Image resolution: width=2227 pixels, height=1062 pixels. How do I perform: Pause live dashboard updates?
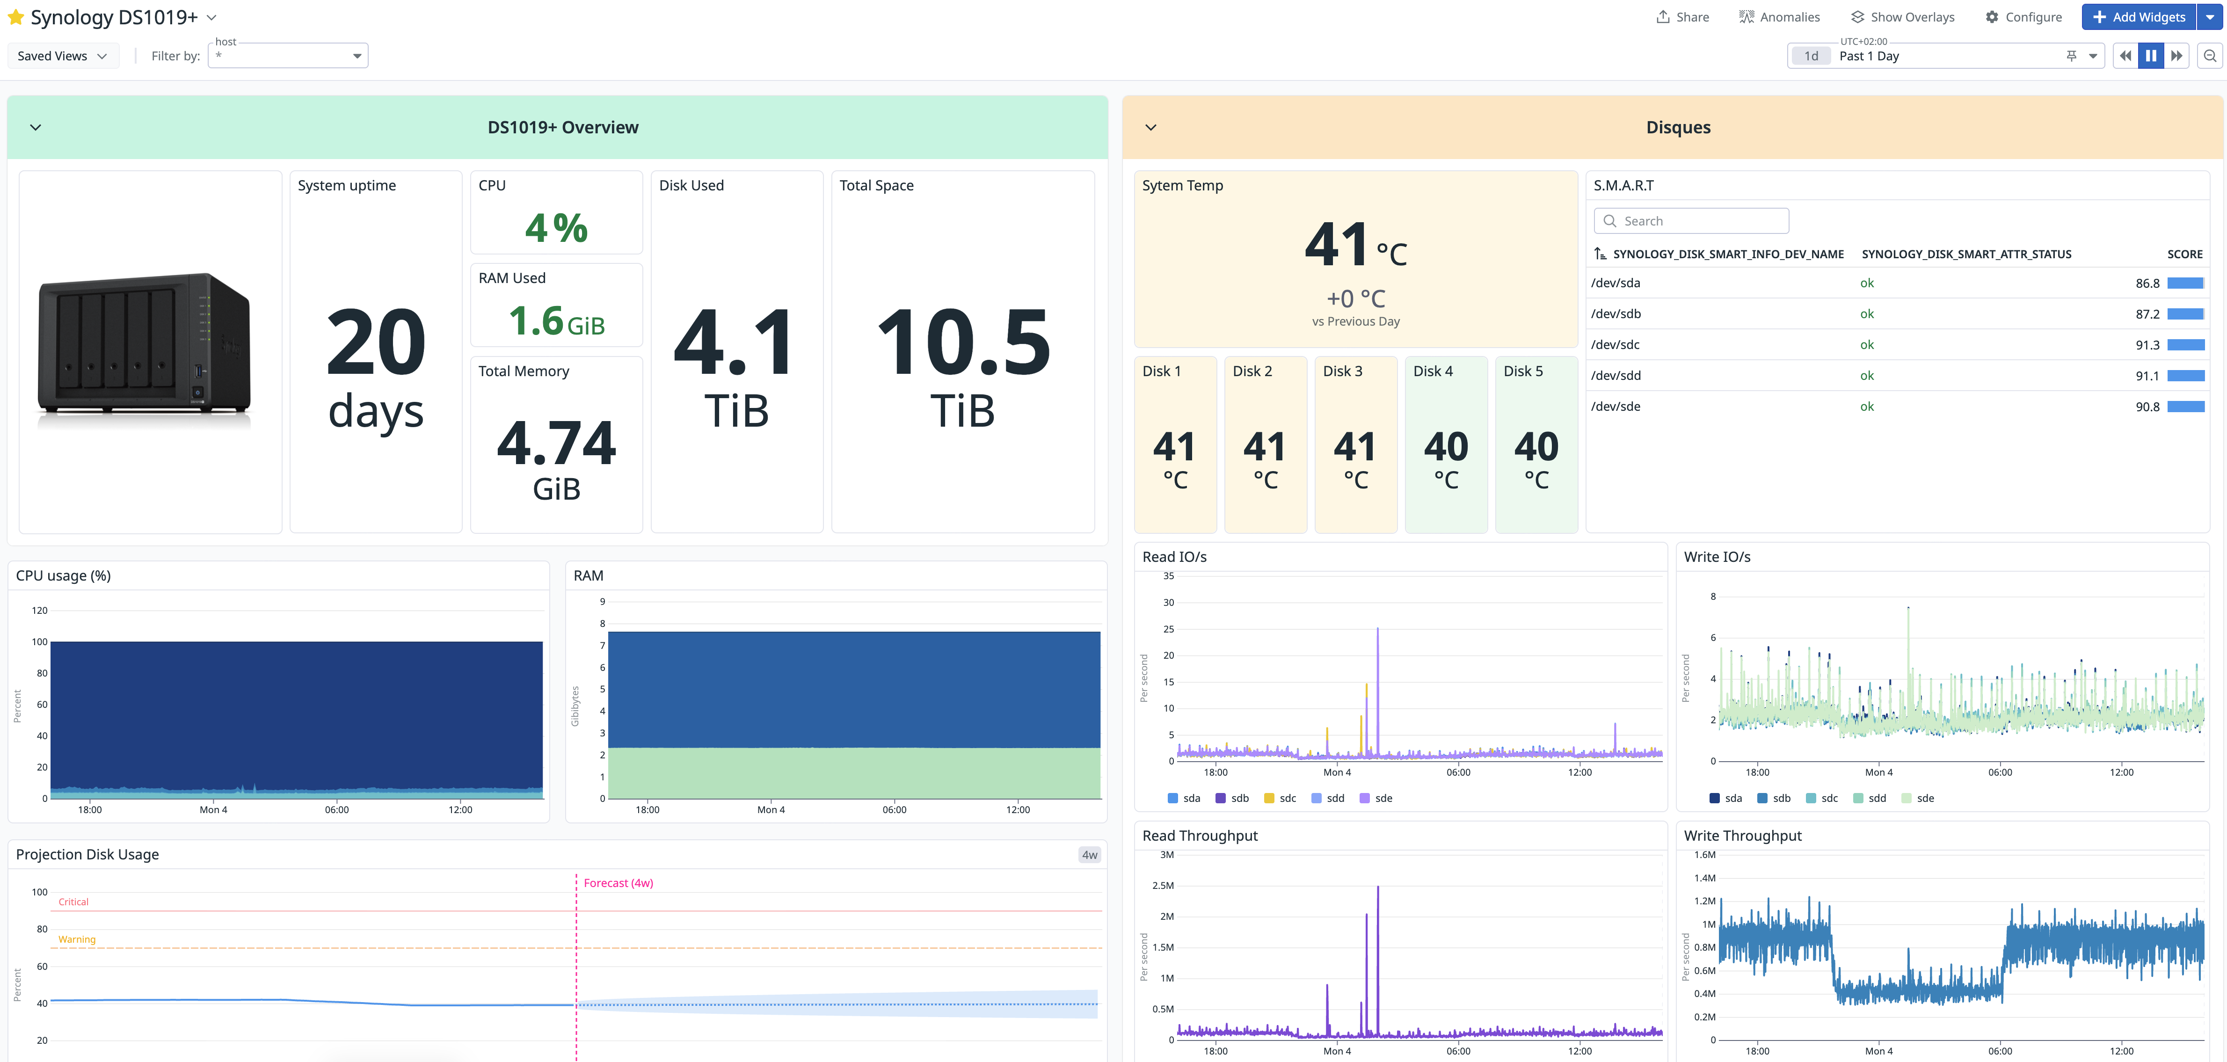pos(2151,56)
